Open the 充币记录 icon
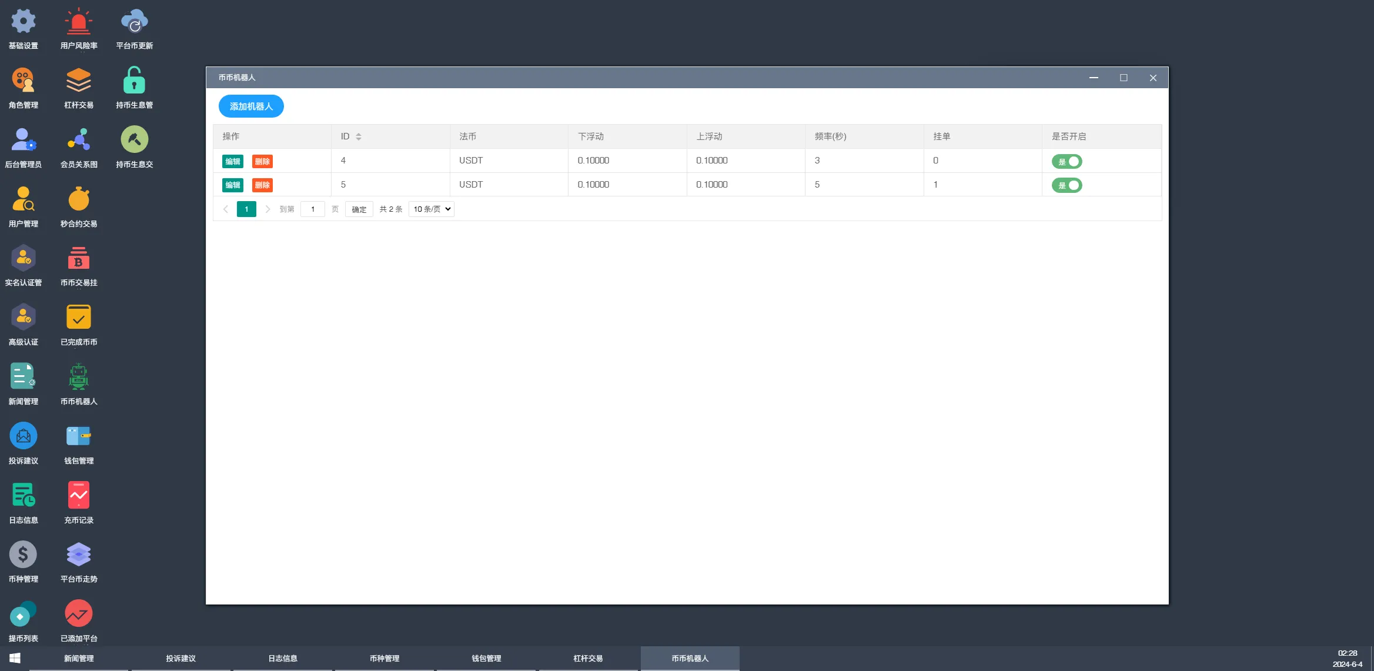 [x=79, y=496]
